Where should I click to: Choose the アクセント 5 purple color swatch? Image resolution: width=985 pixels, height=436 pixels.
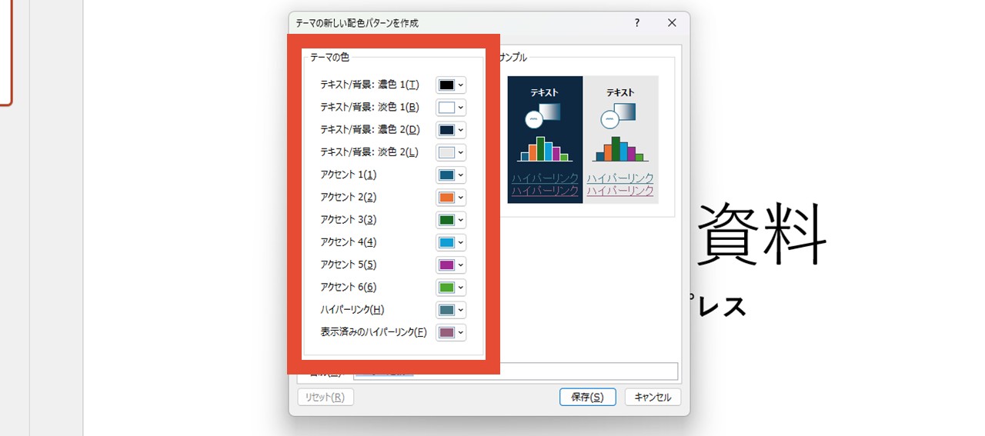pos(447,265)
